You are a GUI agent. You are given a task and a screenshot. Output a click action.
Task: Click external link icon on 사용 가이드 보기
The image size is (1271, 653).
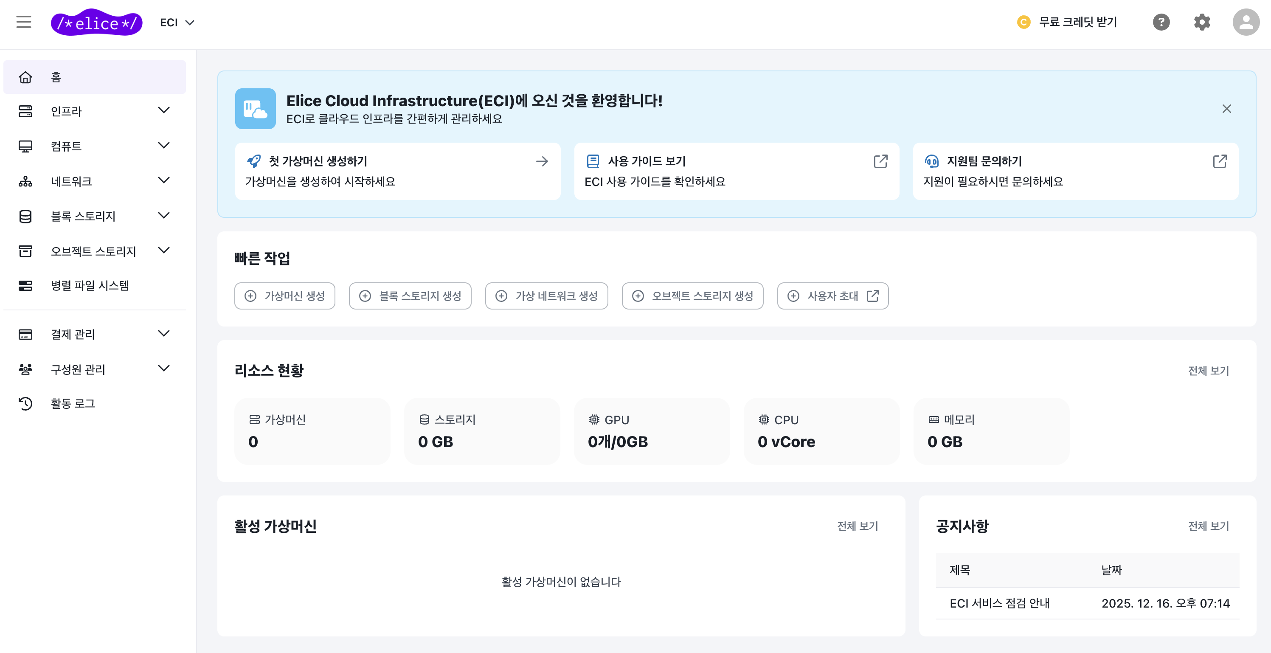coord(880,161)
